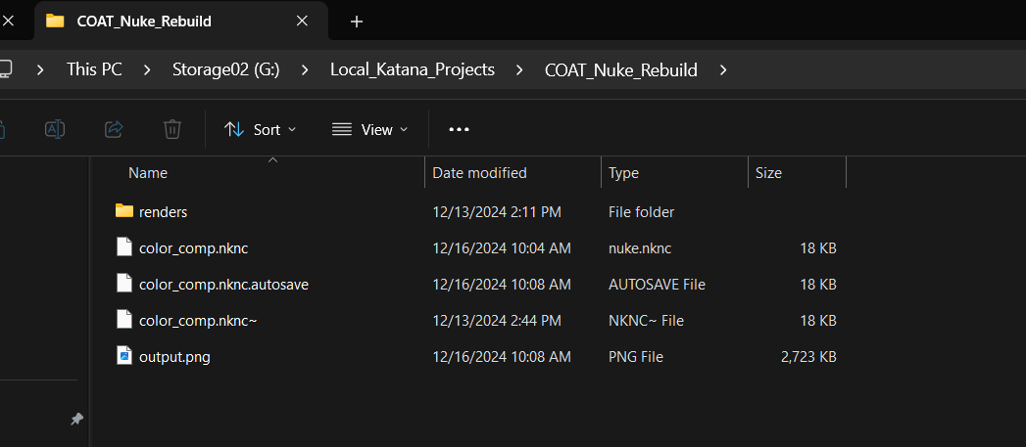This screenshot has width=1026, height=447.
Task: Open the View dropdown menu
Action: (369, 129)
